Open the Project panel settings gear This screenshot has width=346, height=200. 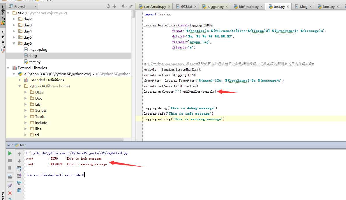tap(123, 6)
